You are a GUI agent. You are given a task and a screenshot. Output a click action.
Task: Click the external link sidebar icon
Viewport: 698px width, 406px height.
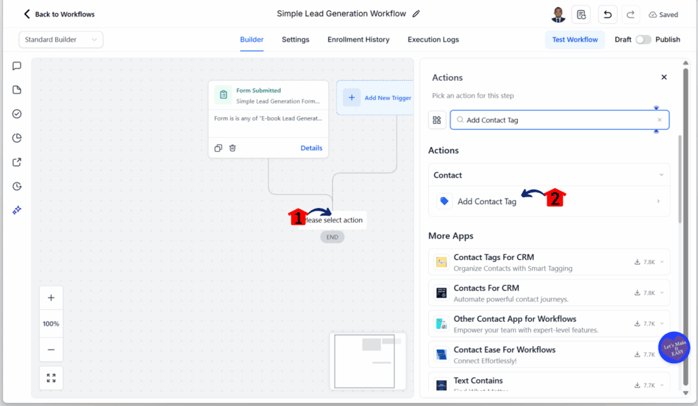16,162
